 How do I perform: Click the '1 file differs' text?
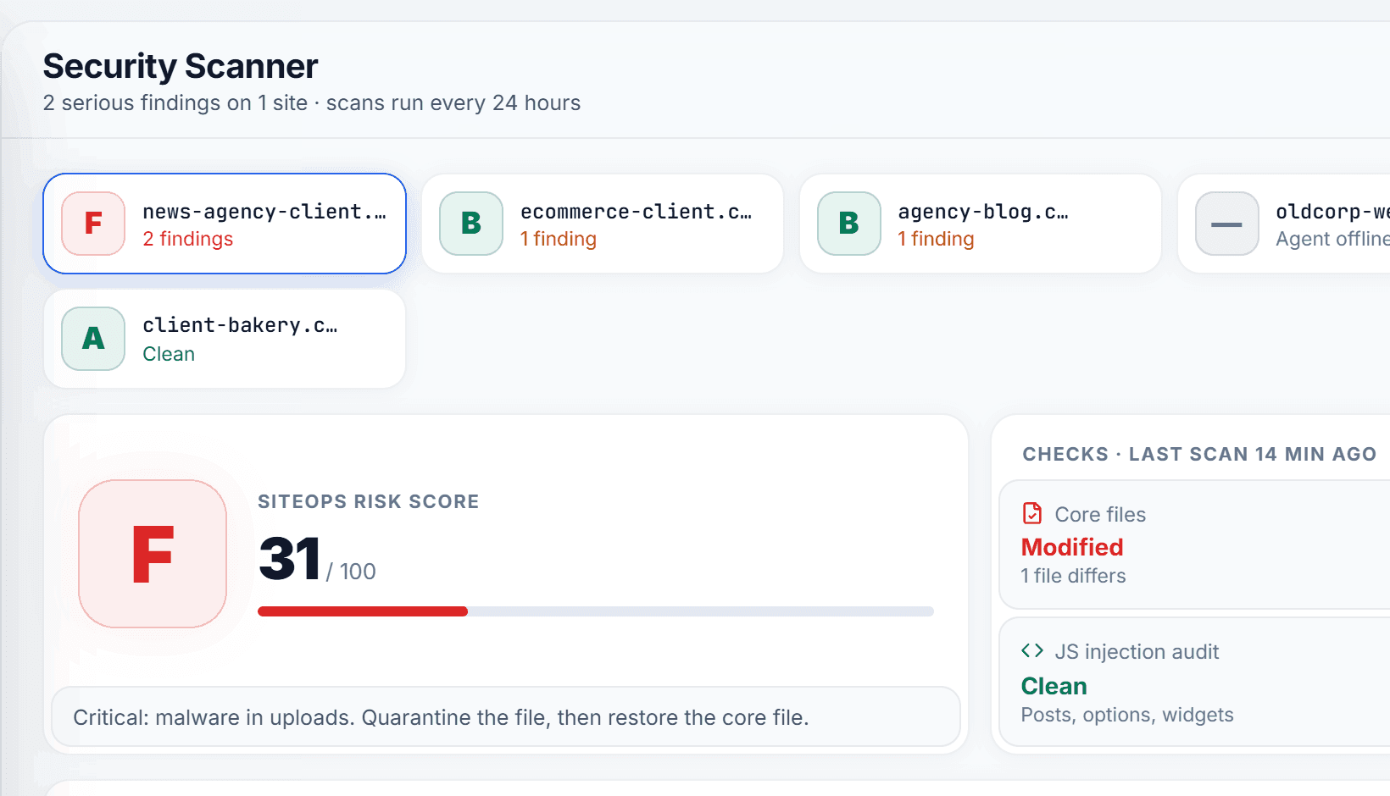1074,576
